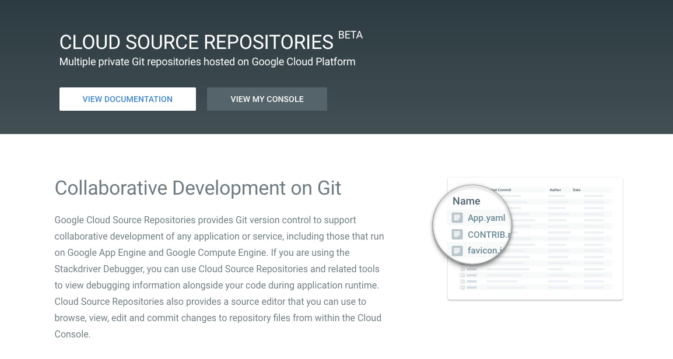Screen dimensions: 673x359
Task: Tick the bottom-most row checkbox in illustration
Action: (462, 287)
